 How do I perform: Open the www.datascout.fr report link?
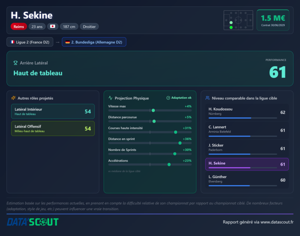pos(277,222)
